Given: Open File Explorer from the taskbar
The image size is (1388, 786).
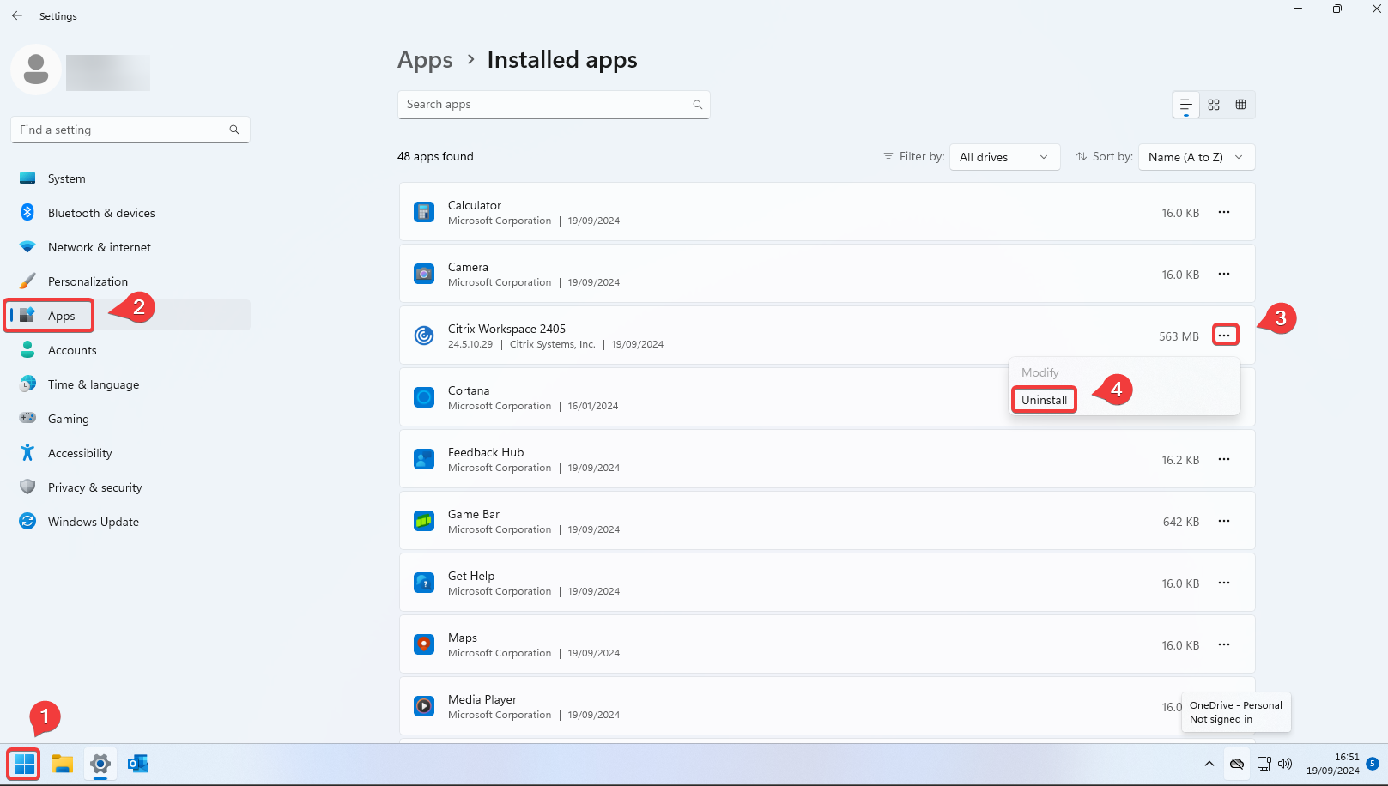Looking at the screenshot, I should click(x=62, y=763).
